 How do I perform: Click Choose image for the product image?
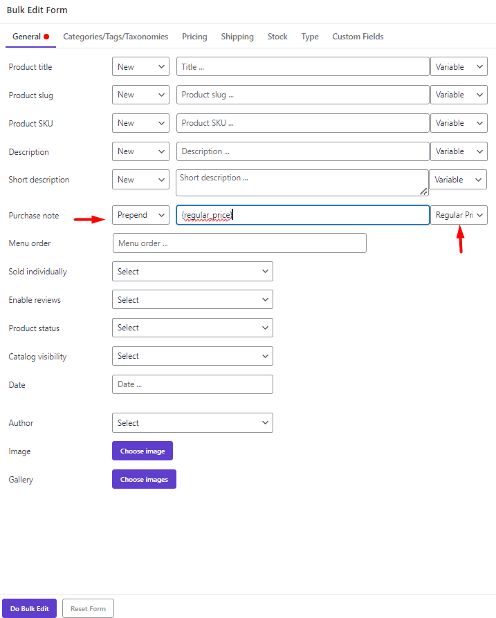142,451
